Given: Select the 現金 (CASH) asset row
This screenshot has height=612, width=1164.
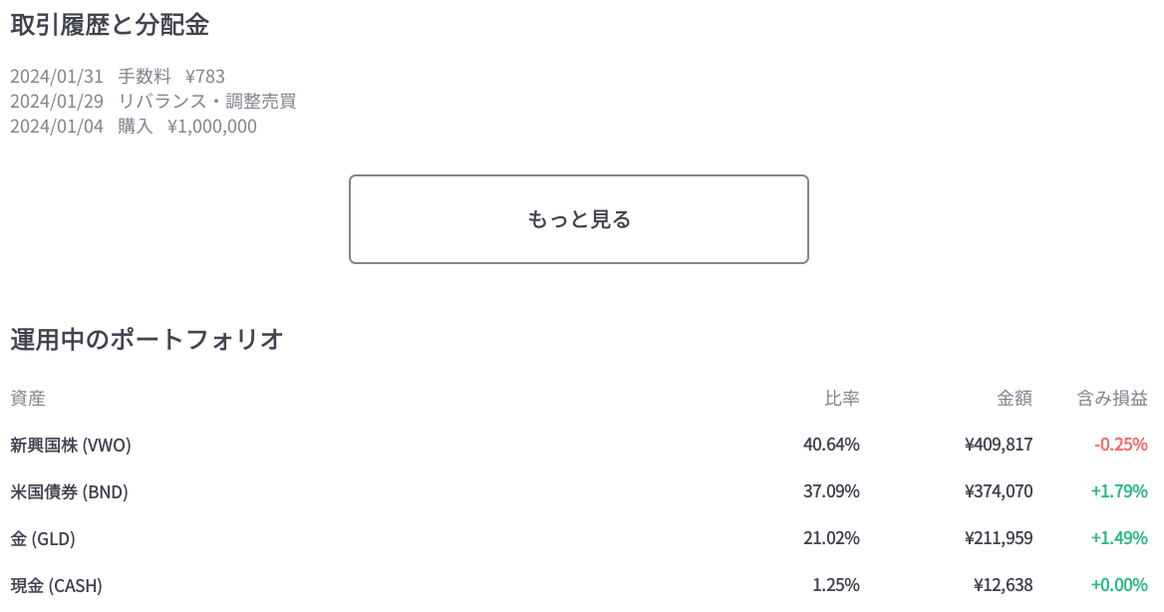Looking at the screenshot, I should [579, 585].
